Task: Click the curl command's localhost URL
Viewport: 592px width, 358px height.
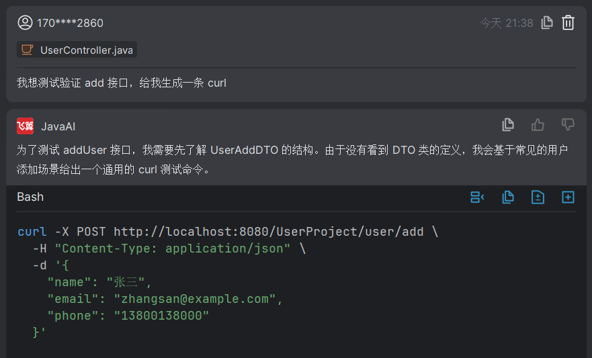Action: coord(269,232)
